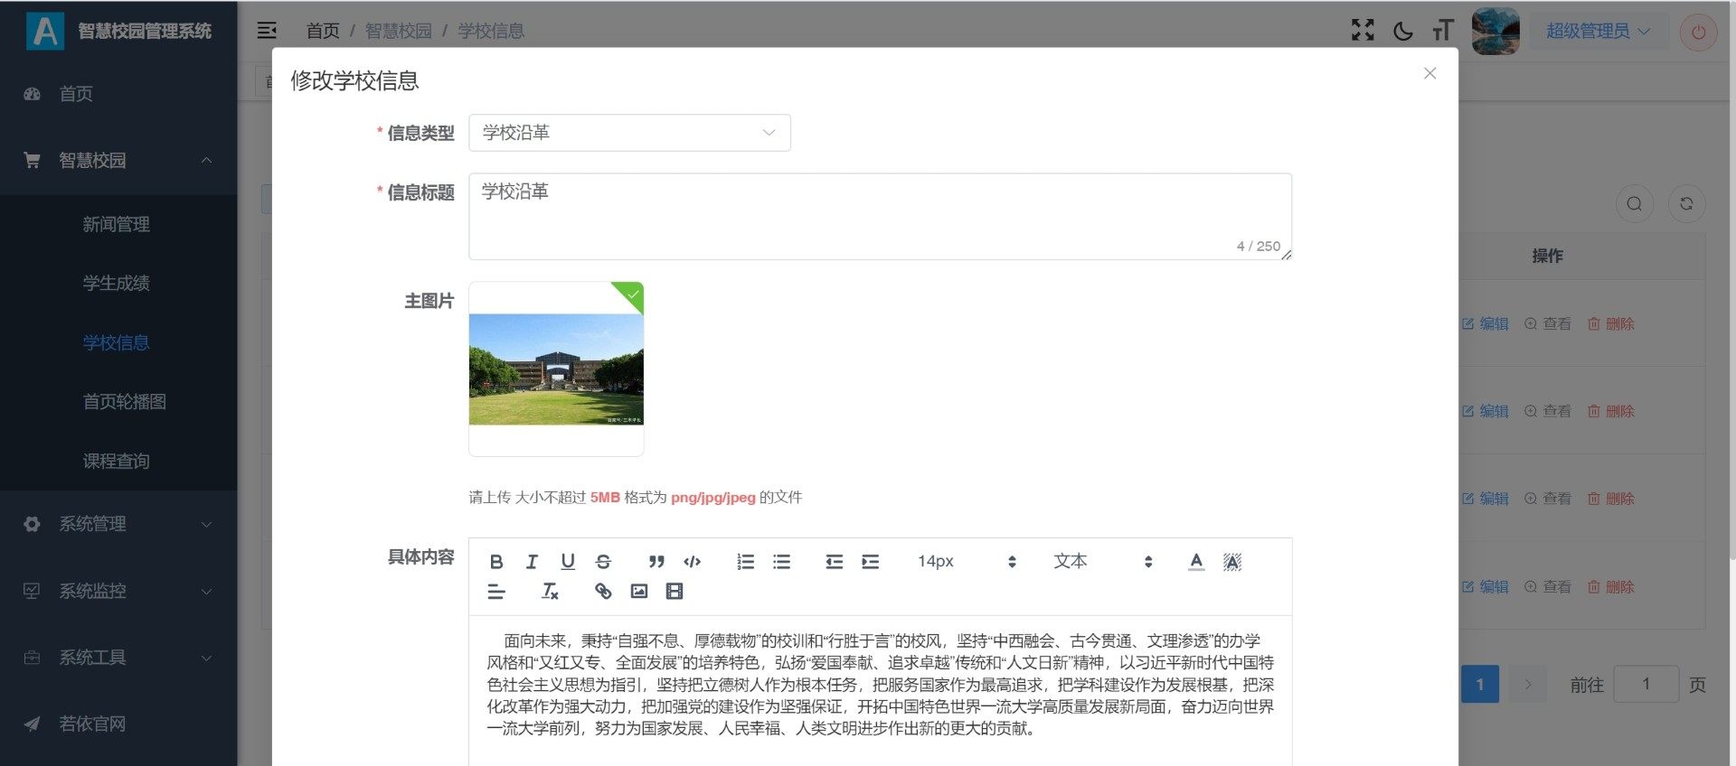Image resolution: width=1736 pixels, height=766 pixels.
Task: Insert a hyperlink in the editor
Action: point(603,592)
